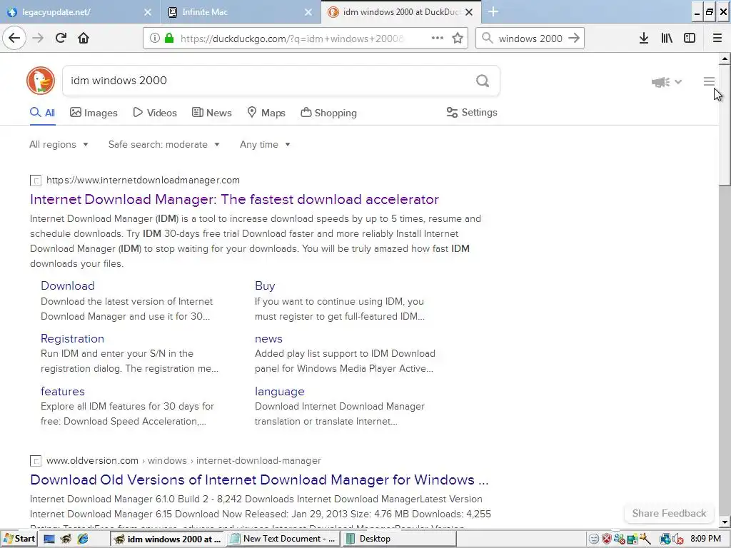Open Internet Download Manager fastest accelerator result

pyautogui.click(x=234, y=200)
